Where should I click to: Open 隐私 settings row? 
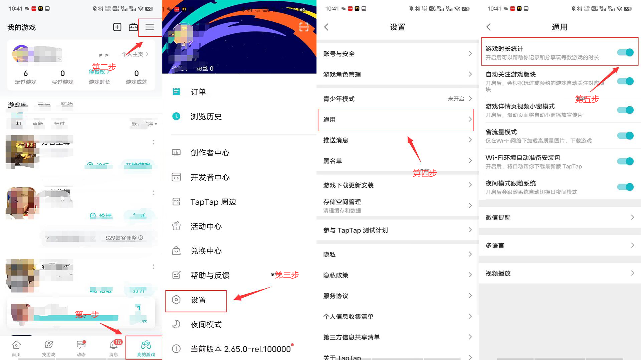[x=398, y=254]
